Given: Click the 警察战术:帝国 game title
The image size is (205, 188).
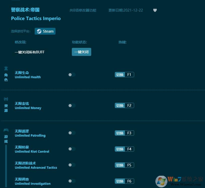Looking at the screenshot, I should point(25,10).
